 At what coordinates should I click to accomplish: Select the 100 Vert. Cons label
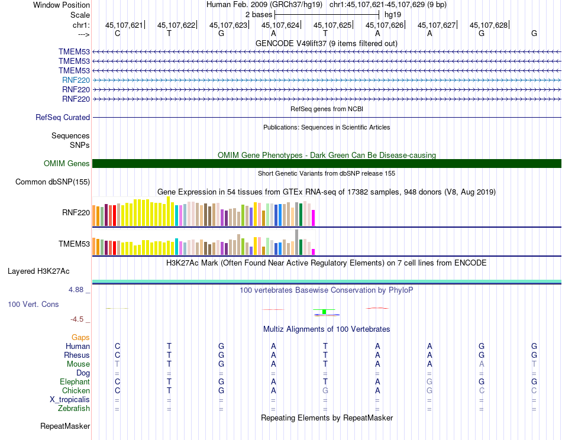pyautogui.click(x=33, y=304)
